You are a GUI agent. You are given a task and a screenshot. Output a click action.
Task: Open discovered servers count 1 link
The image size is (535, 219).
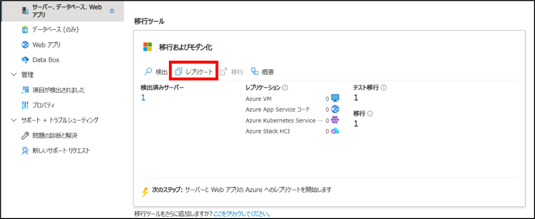[x=143, y=97]
